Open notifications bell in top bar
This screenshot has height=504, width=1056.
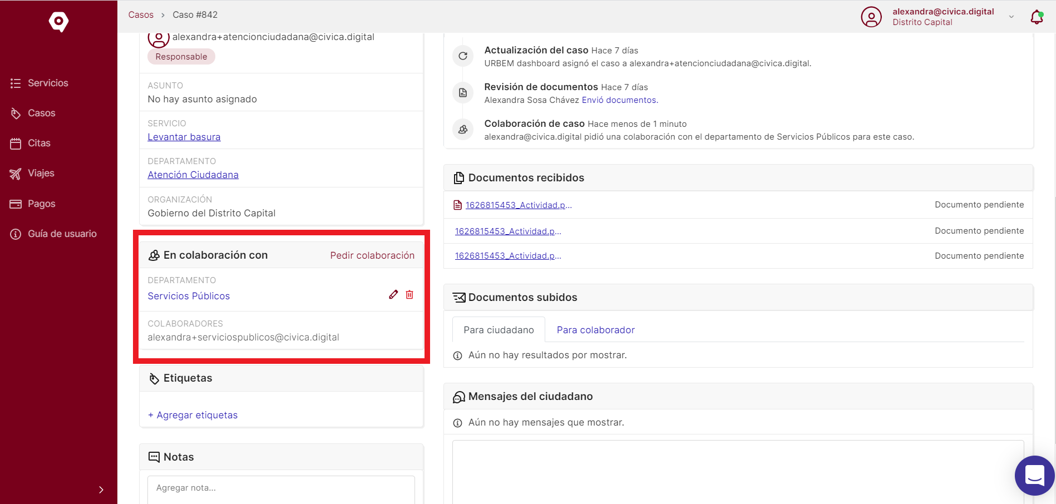click(1037, 17)
